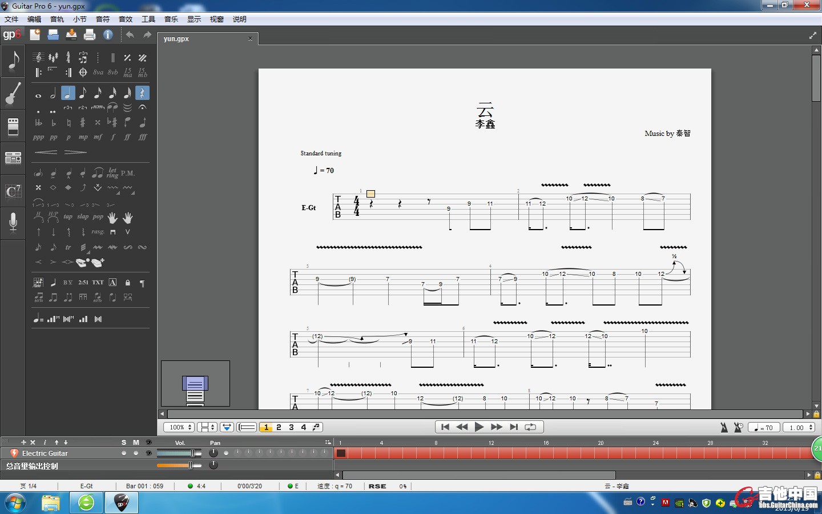822x514 pixels.
Task: Click the tempo 70 button
Action: click(x=764, y=427)
